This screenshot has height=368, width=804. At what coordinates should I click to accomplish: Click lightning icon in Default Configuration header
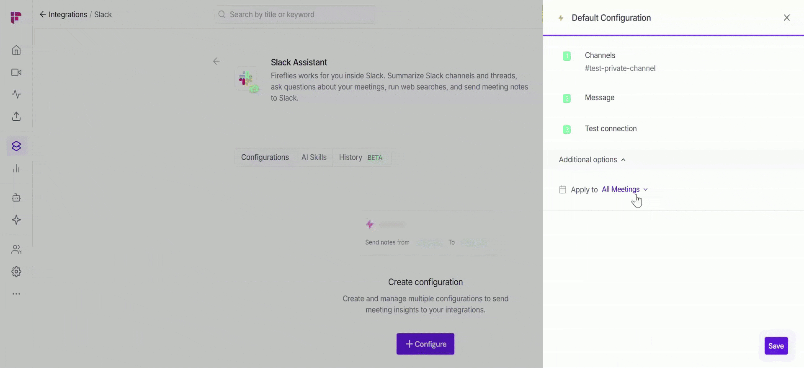[x=561, y=18]
